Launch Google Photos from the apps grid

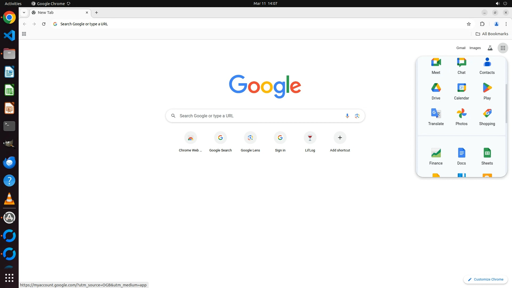point(461,117)
